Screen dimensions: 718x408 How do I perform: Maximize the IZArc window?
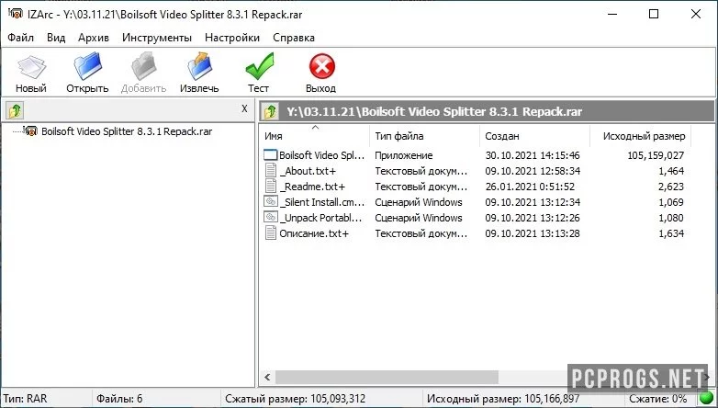tap(654, 14)
